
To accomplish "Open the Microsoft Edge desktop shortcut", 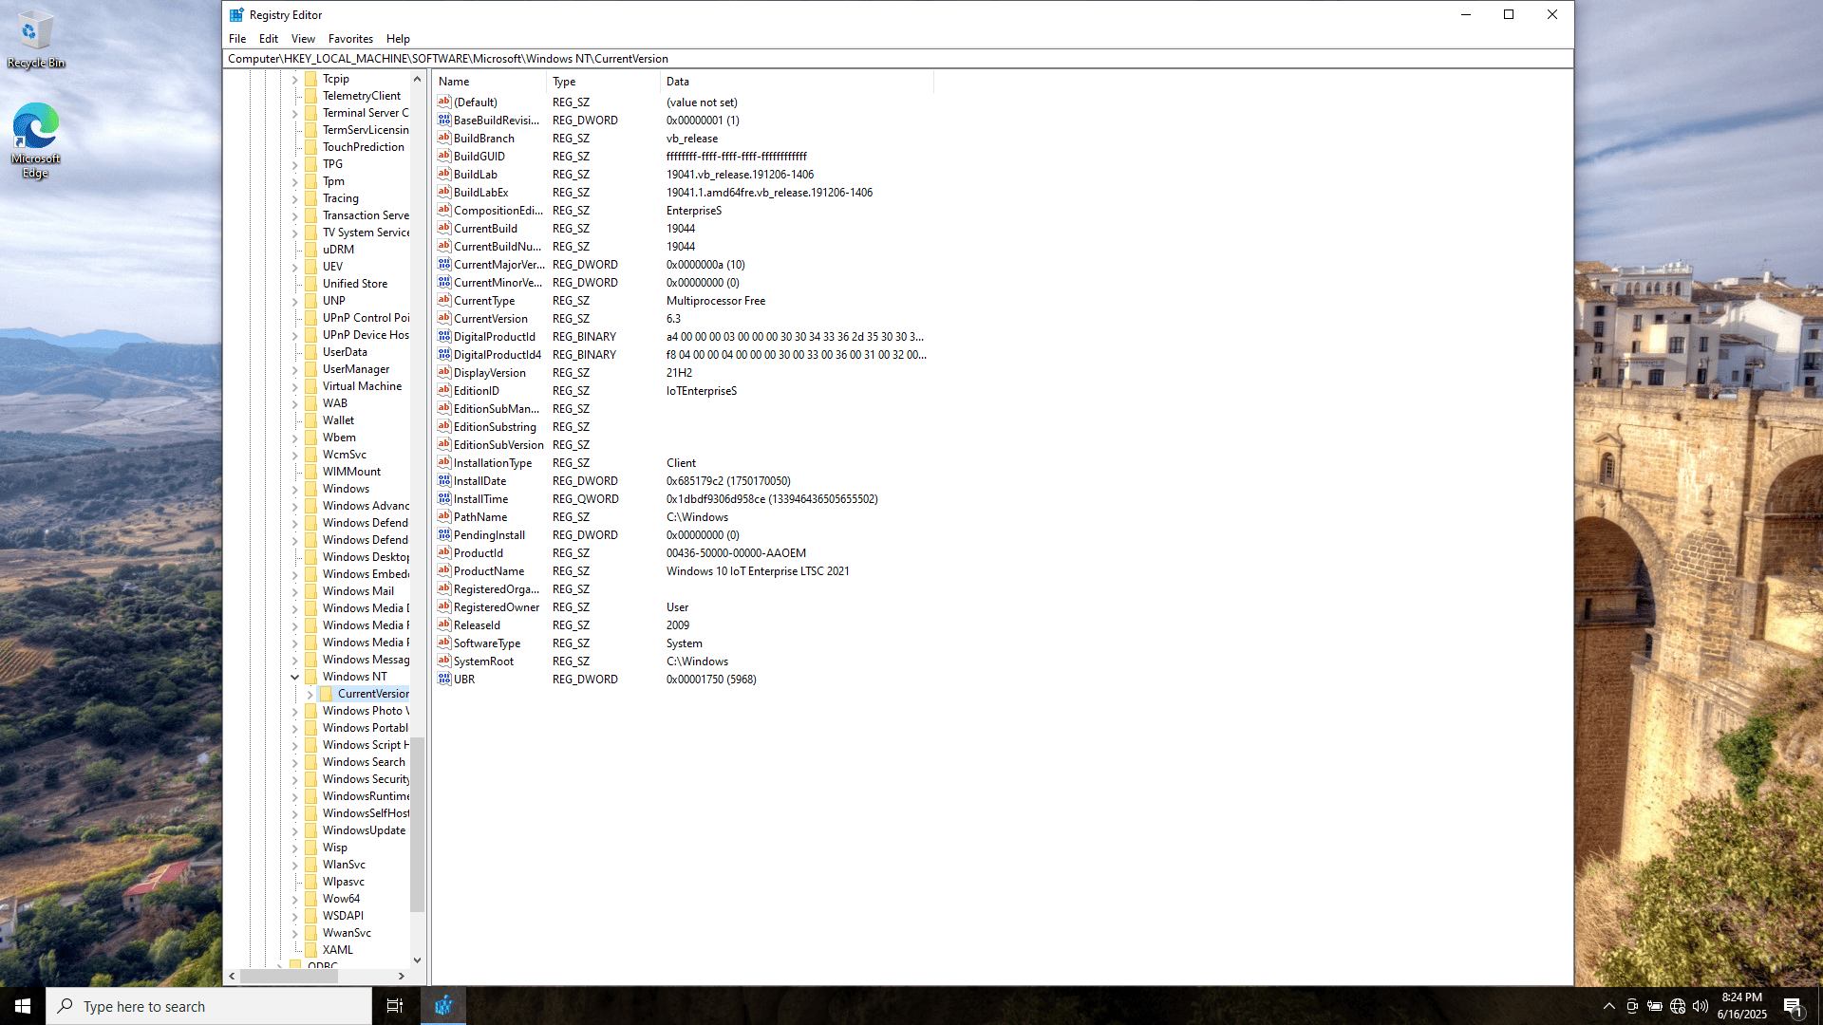I will (x=35, y=140).
